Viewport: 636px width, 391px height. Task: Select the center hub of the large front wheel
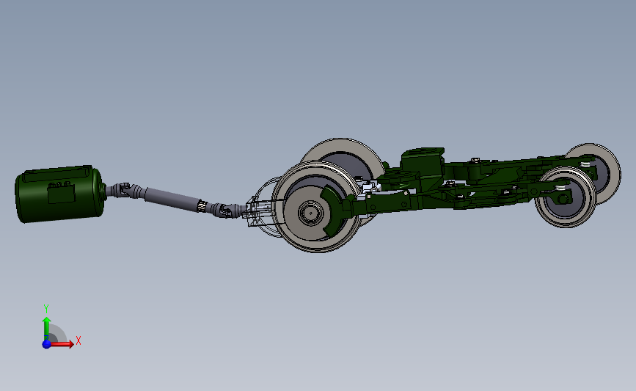pyautogui.click(x=311, y=213)
